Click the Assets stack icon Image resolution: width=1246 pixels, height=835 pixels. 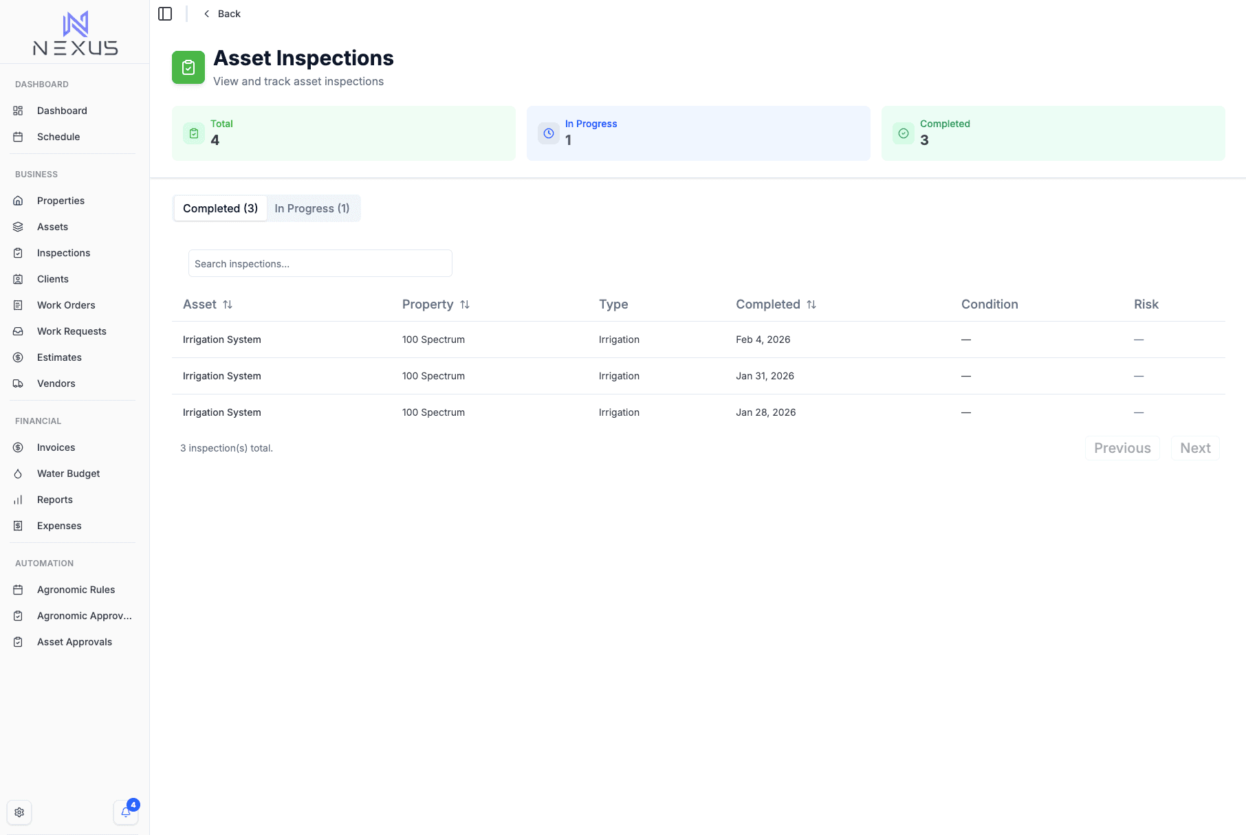click(x=18, y=227)
